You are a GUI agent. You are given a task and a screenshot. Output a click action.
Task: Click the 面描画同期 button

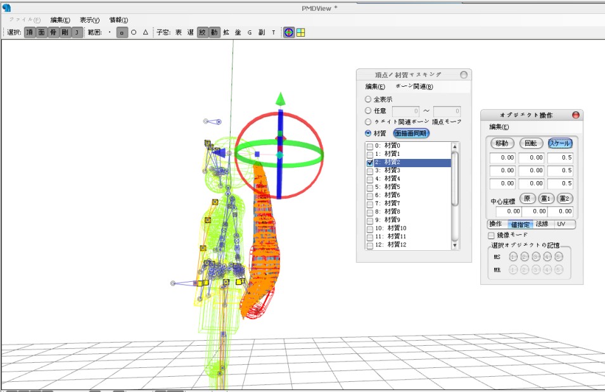411,133
